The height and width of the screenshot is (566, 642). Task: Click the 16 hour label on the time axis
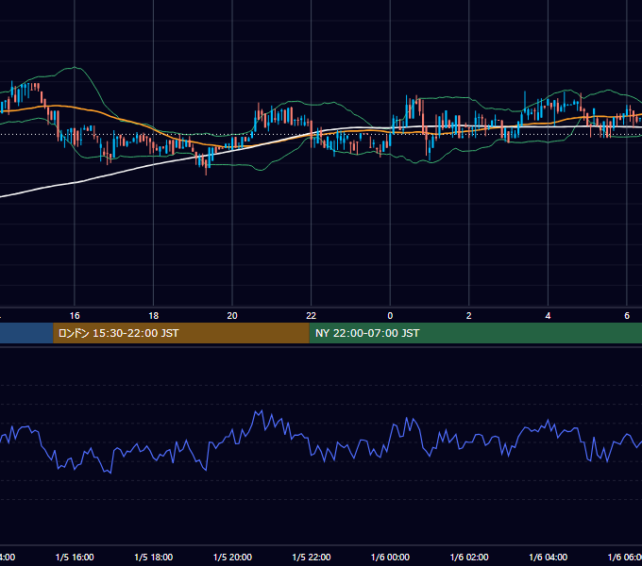[75, 316]
